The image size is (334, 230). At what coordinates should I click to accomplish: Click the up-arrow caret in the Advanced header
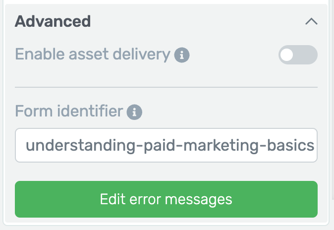[x=311, y=21]
